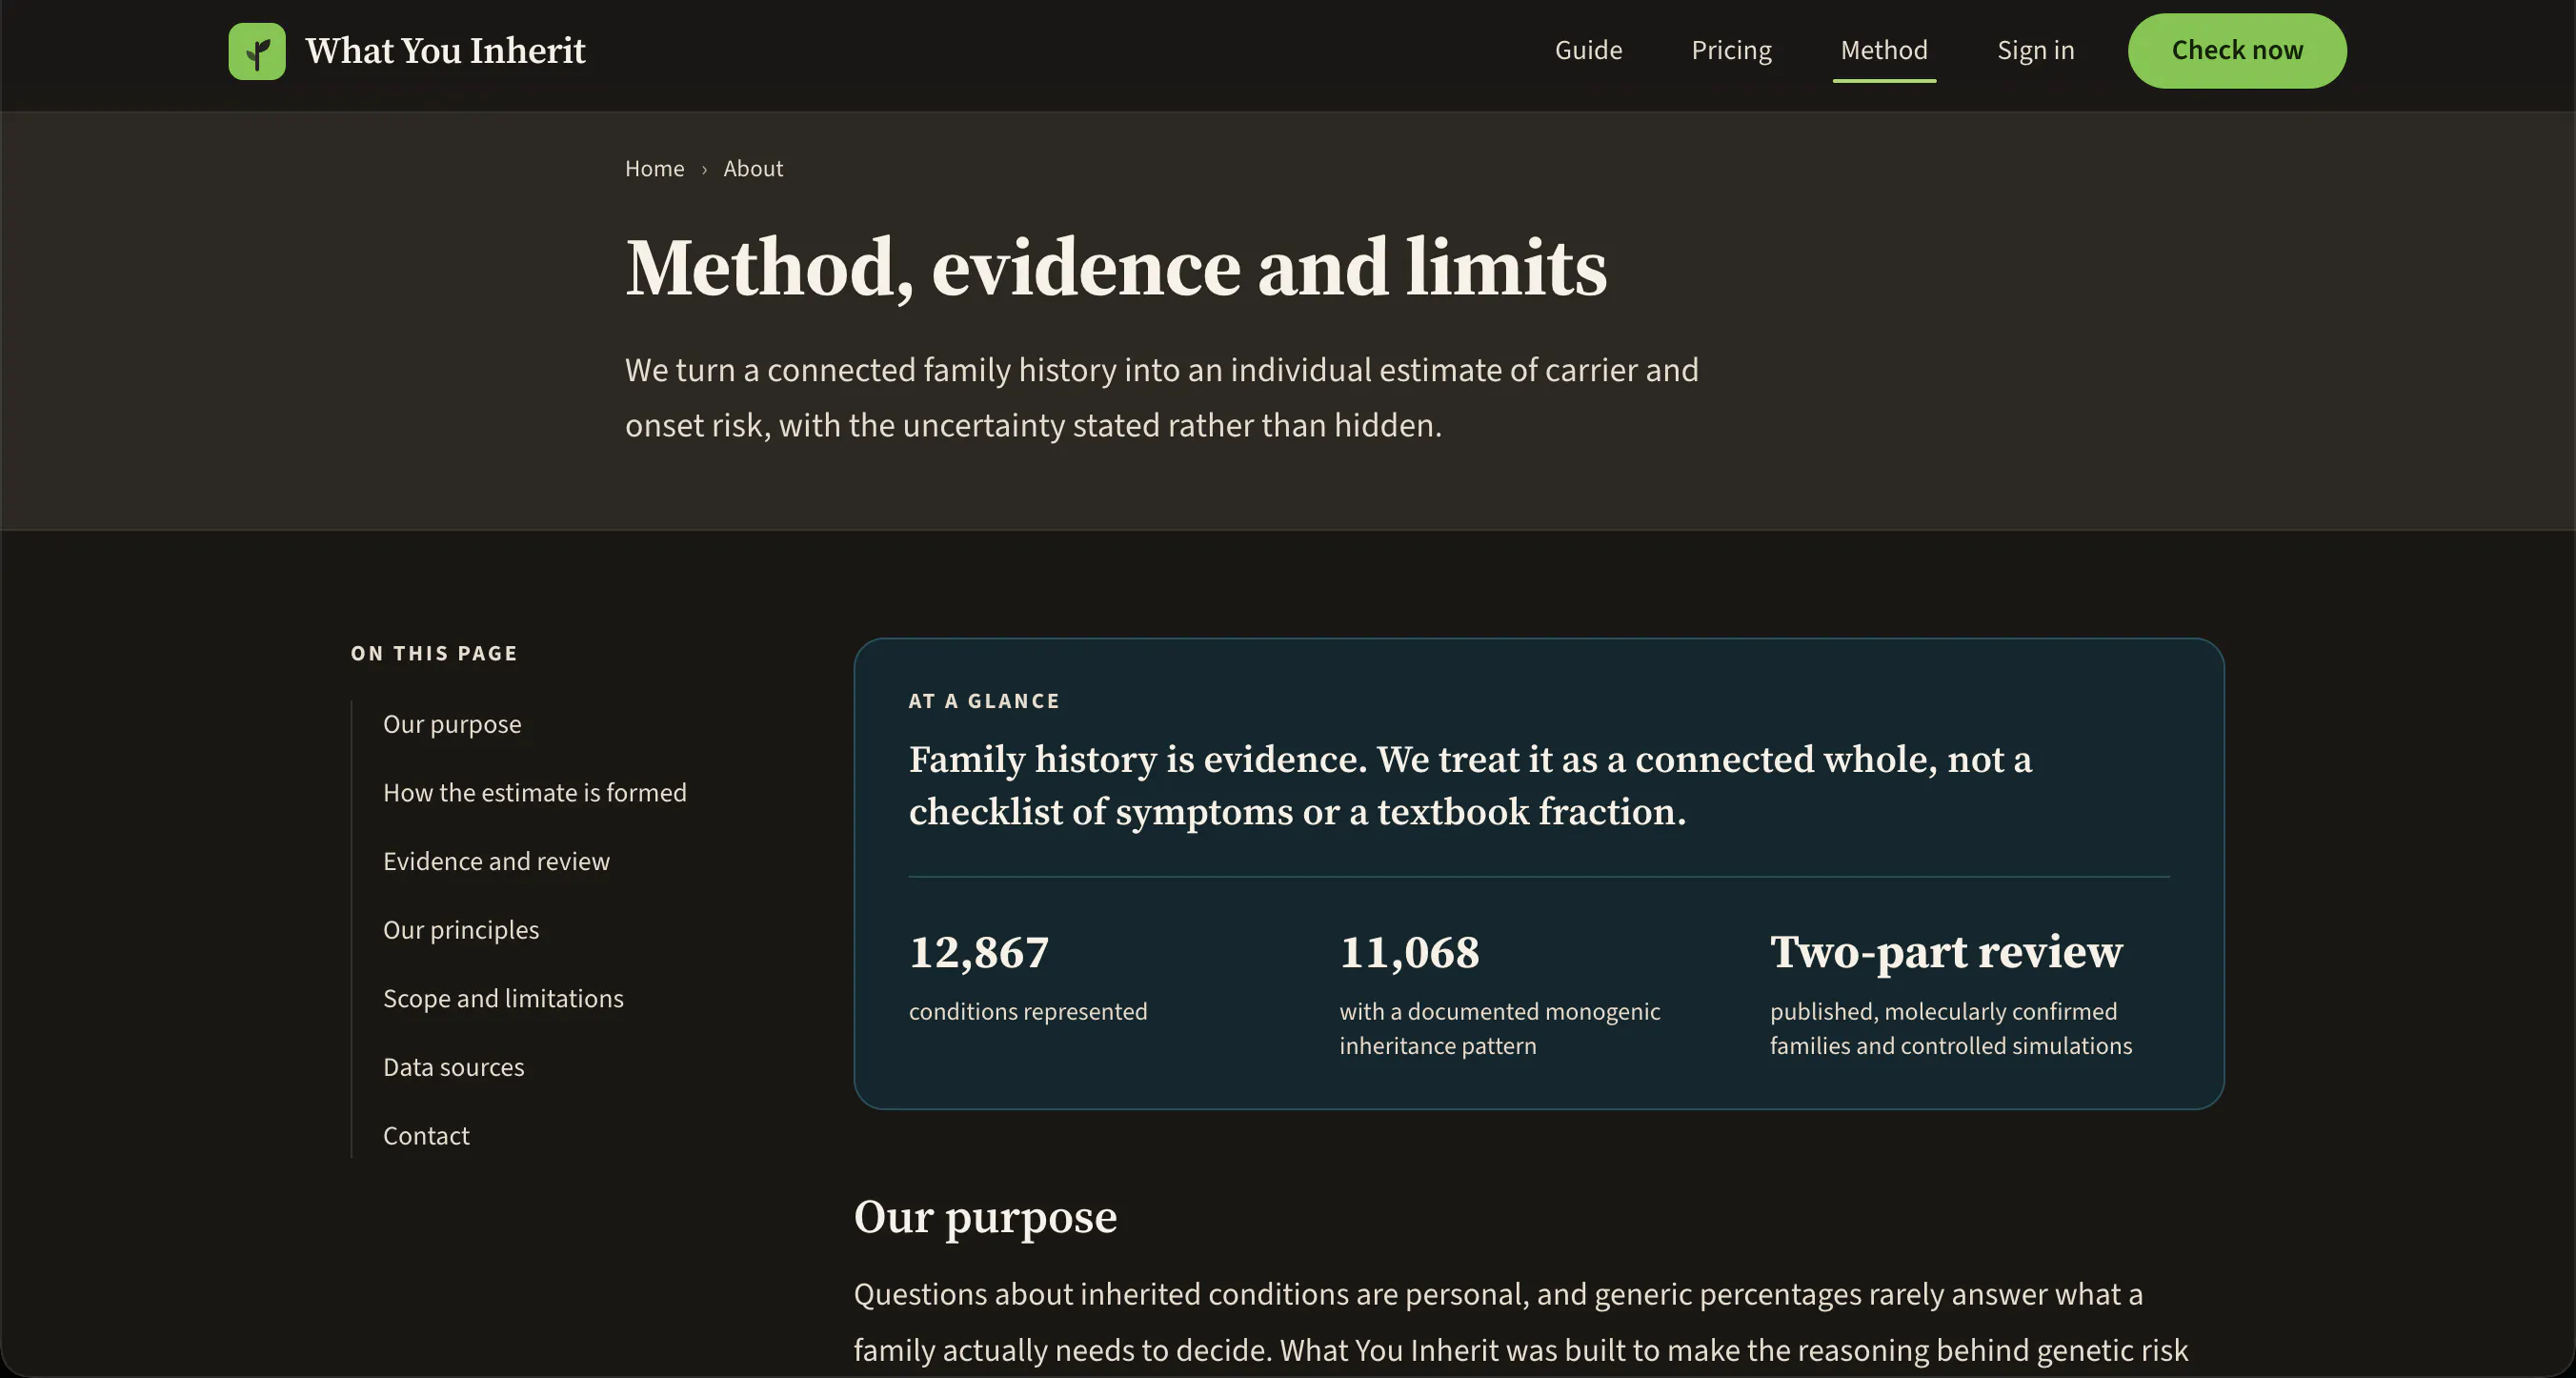This screenshot has width=2576, height=1378.
Task: Navigate to Scope and limitations
Action: click(503, 998)
